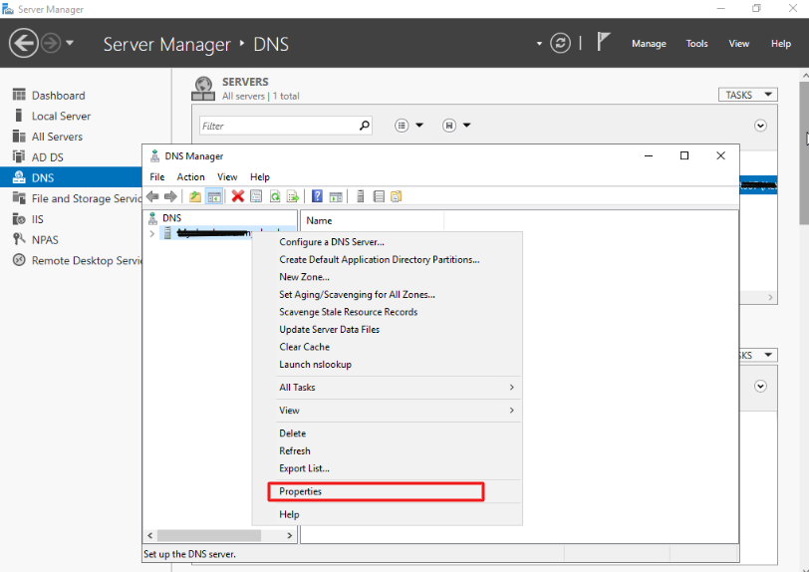The width and height of the screenshot is (809, 572).
Task: Open the Properties toolbar icon in DNS Manager
Action: click(x=256, y=196)
